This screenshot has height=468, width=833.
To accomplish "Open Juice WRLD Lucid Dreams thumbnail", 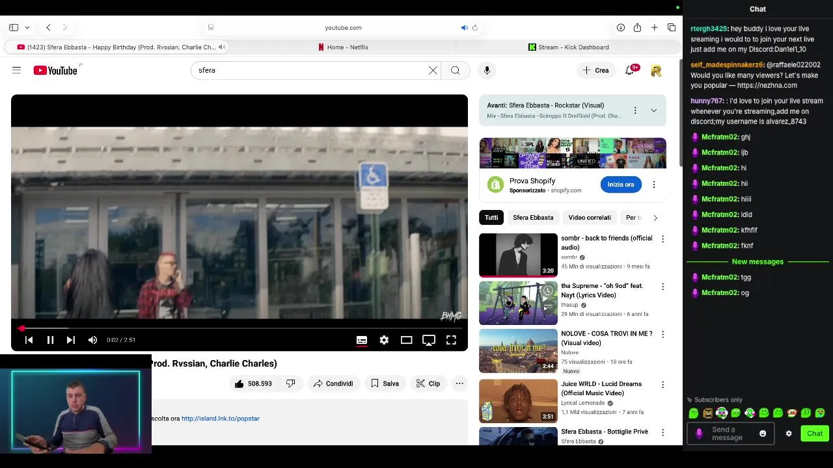I will point(518,401).
